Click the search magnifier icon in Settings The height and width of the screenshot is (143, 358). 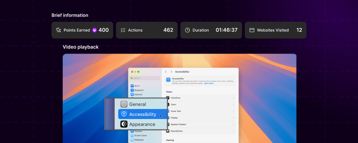tap(132, 78)
